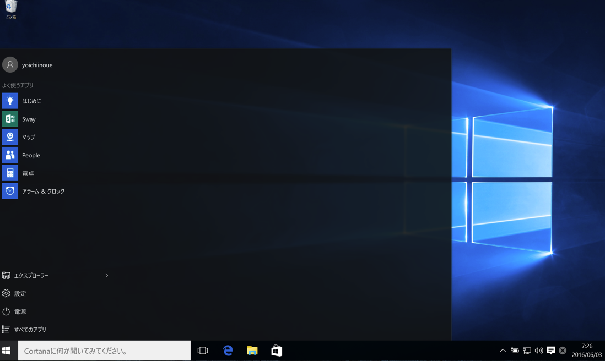This screenshot has height=361, width=605.
Task: Click the Windows Start button
Action: 6,351
